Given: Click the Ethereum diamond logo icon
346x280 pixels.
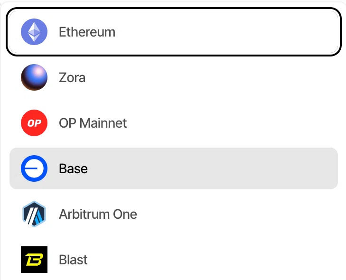Looking at the screenshot, I should [34, 32].
